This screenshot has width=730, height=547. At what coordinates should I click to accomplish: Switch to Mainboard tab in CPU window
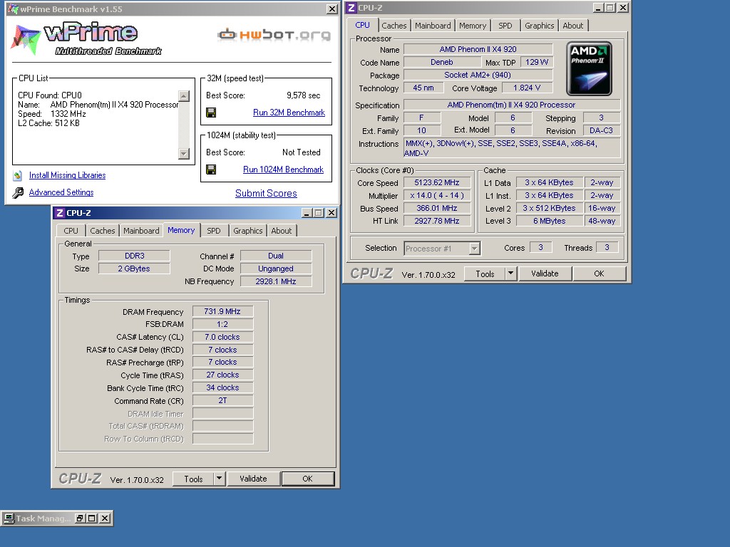tap(433, 26)
